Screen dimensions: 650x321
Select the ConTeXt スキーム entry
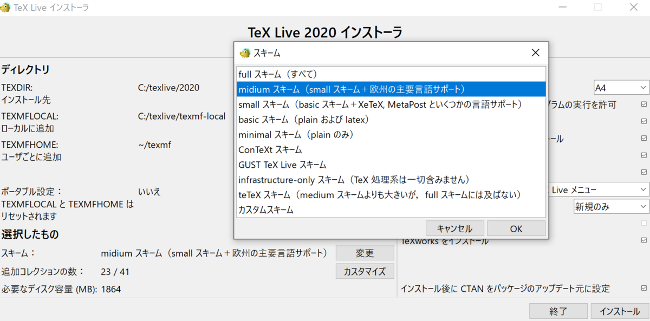391,149
